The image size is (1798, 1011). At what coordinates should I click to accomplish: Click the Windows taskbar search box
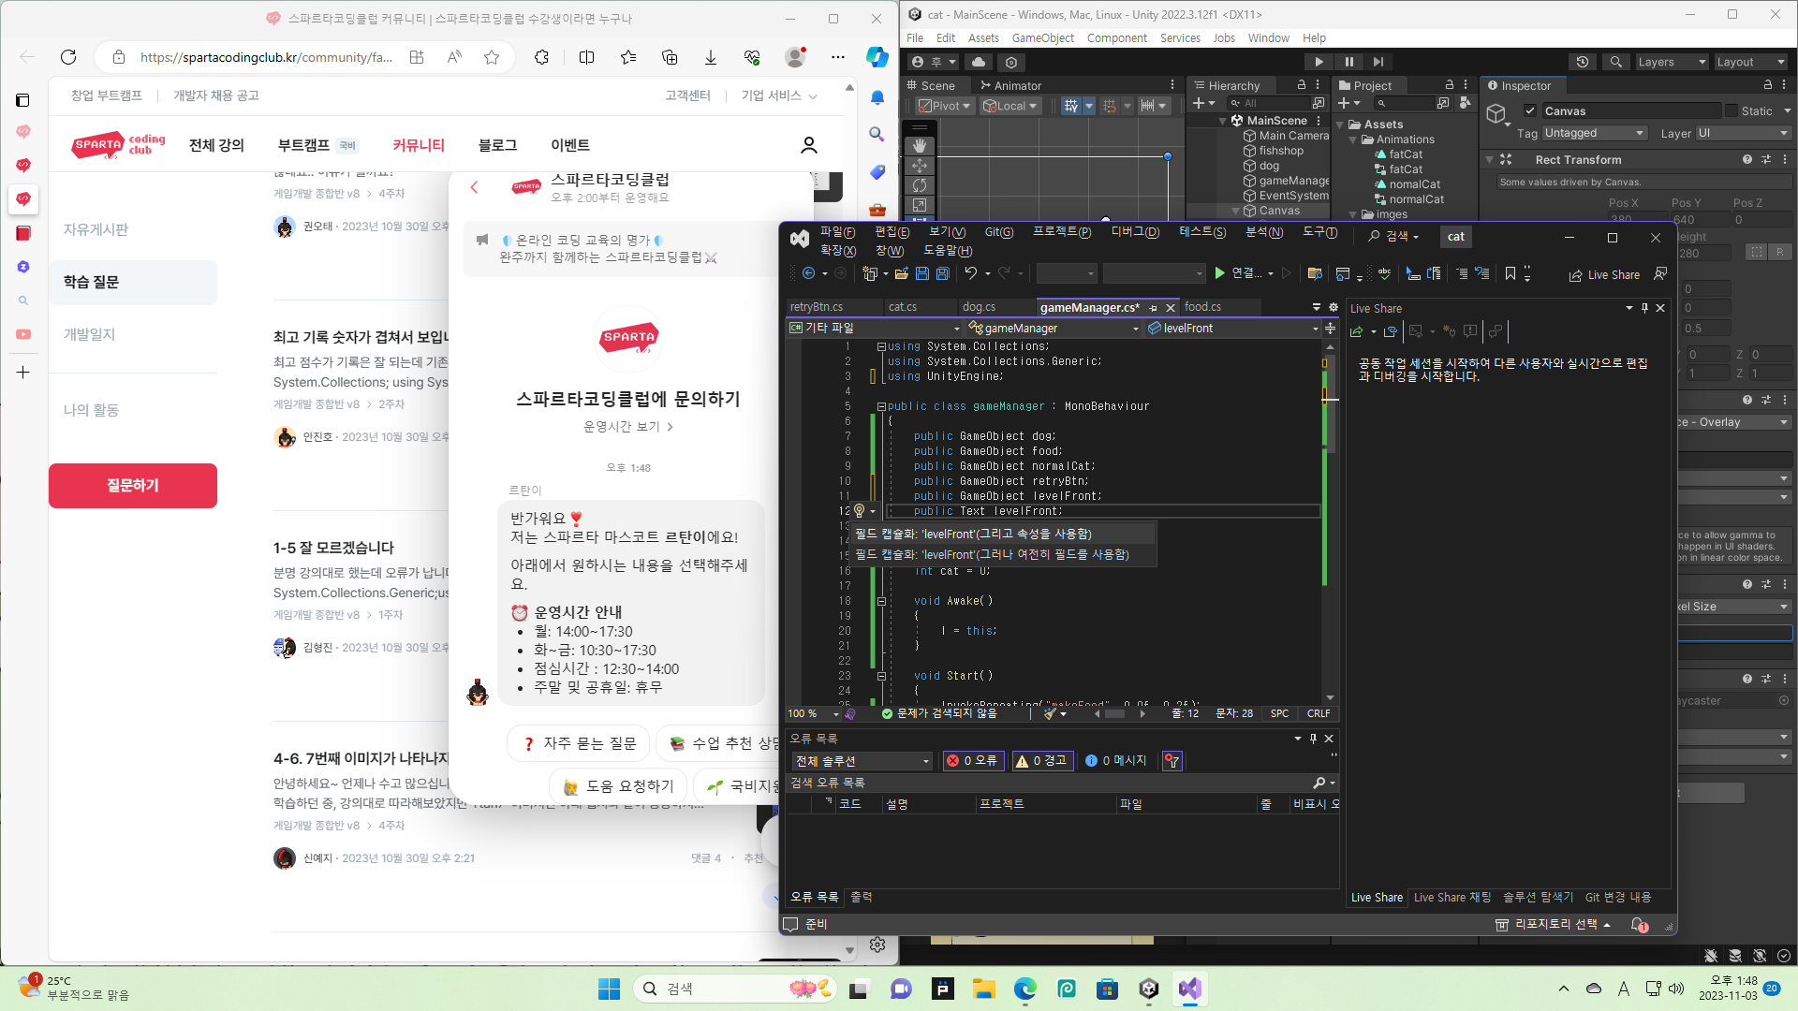(733, 989)
